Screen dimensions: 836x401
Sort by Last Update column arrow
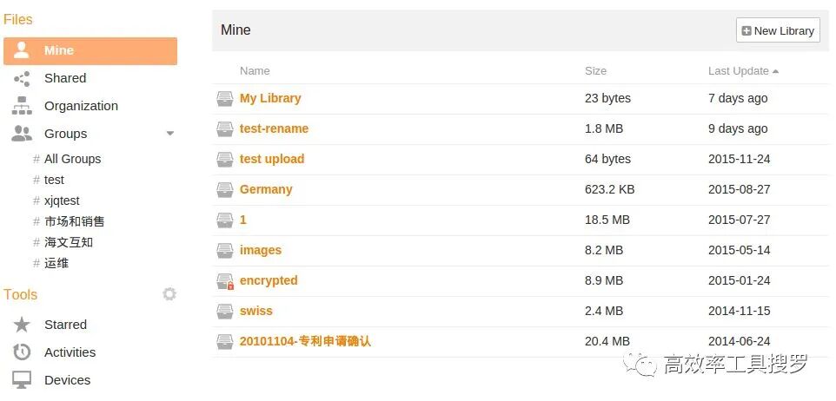click(x=775, y=71)
